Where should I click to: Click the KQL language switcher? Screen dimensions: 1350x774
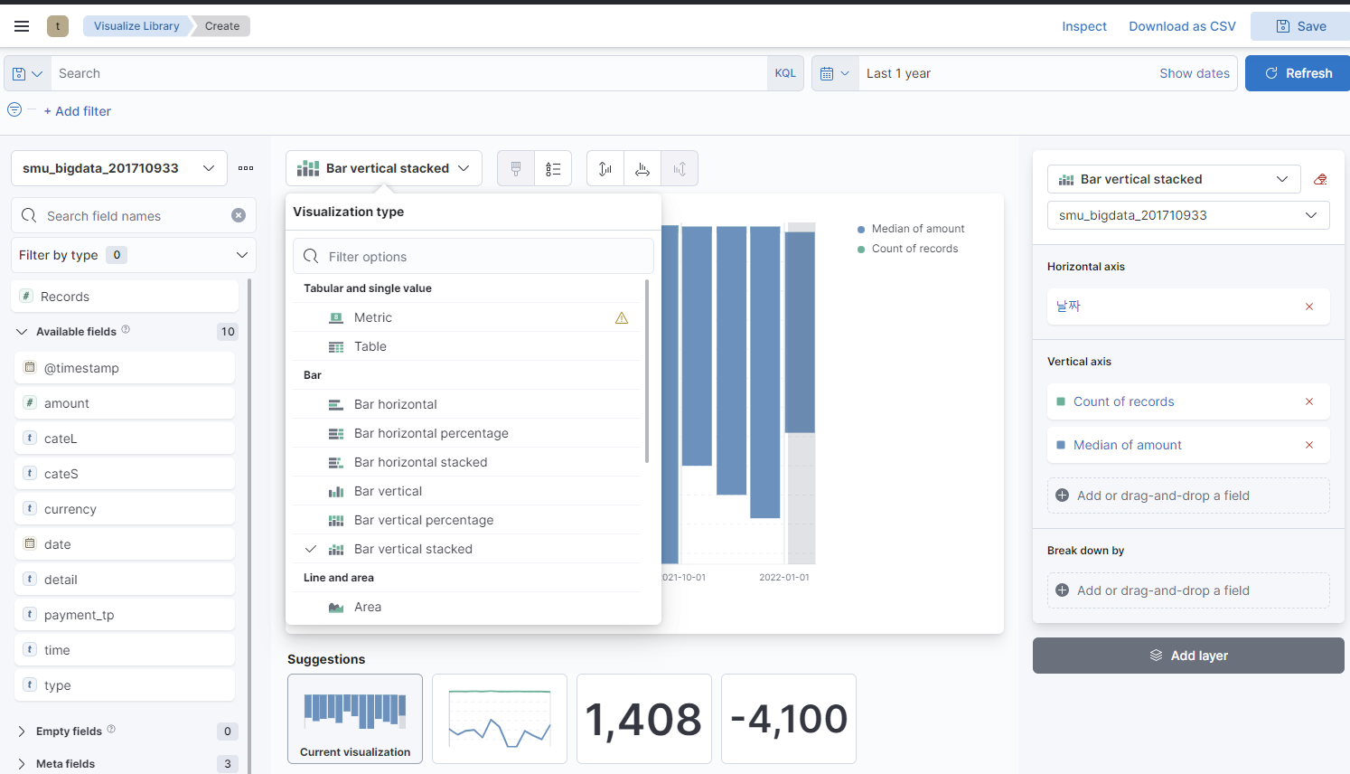pos(785,73)
